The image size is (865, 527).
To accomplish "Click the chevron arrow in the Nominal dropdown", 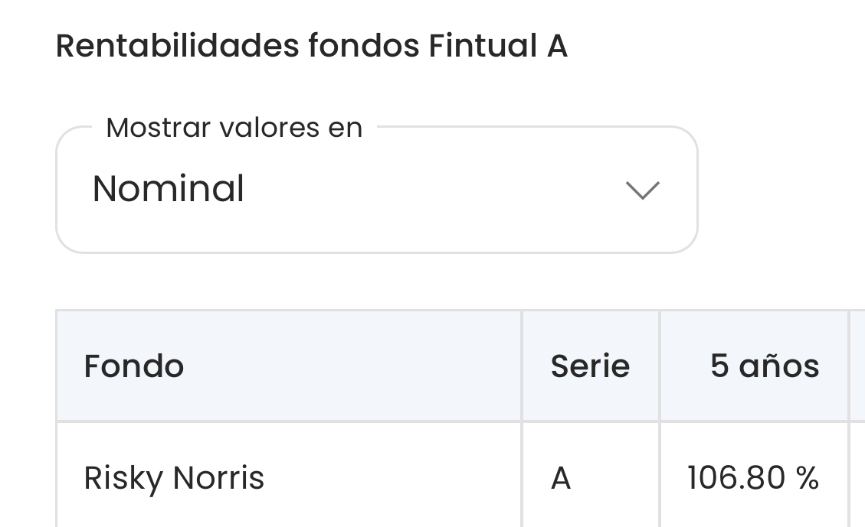I will [x=642, y=190].
